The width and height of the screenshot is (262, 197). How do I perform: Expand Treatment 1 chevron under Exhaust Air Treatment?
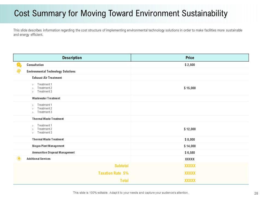click(x=32, y=85)
